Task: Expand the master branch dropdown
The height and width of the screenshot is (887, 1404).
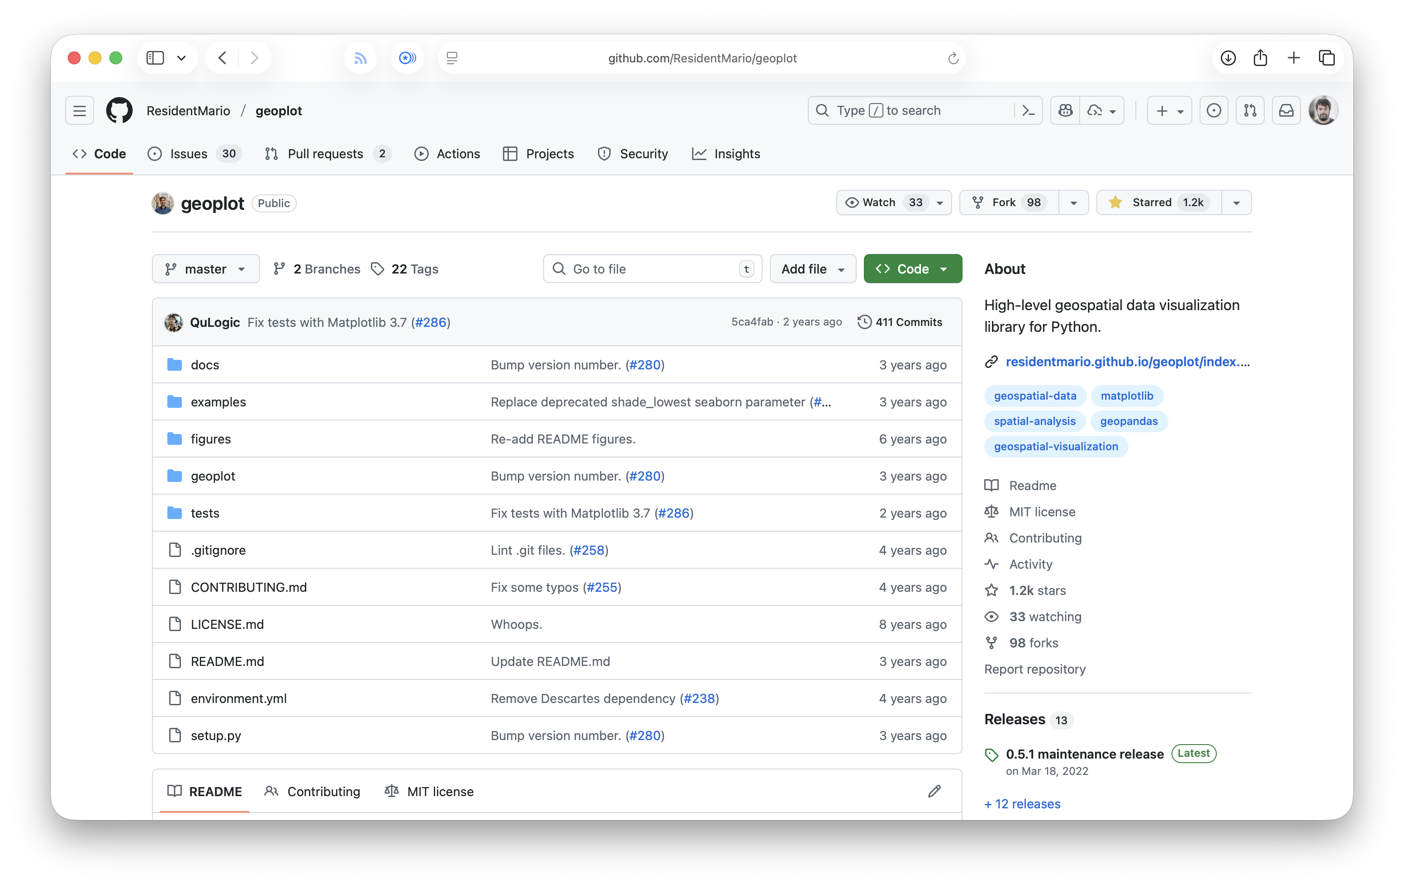Action: (x=205, y=269)
